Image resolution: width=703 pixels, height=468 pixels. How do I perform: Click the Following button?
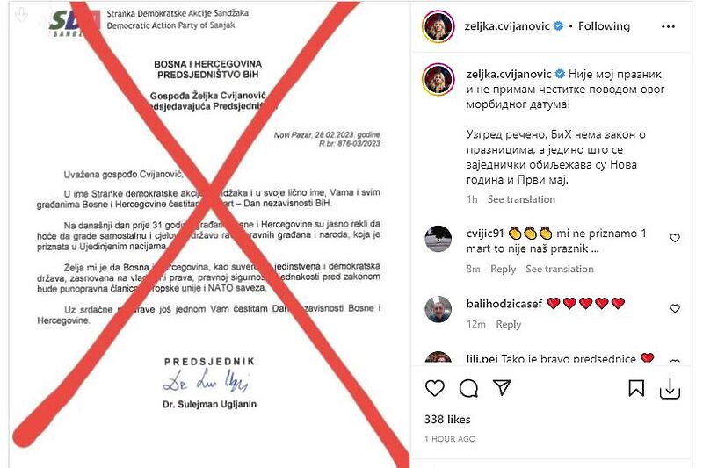(604, 26)
